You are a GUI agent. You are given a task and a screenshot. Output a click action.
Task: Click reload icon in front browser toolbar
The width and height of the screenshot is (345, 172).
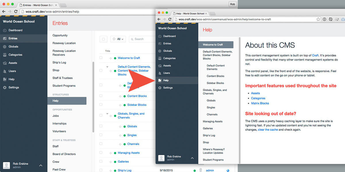tap(170, 19)
